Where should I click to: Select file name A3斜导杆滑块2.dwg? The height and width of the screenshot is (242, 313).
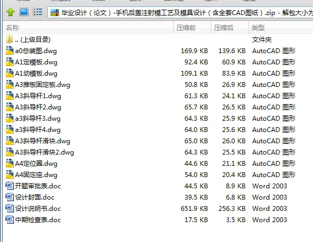(x=45, y=152)
